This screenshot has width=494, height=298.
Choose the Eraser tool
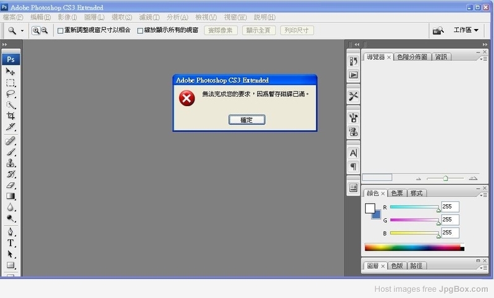click(x=10, y=185)
